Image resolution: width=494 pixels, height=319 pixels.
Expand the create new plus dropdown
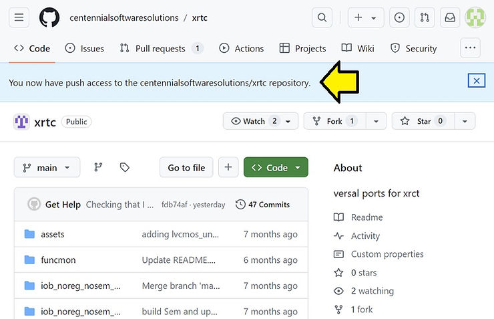(364, 18)
